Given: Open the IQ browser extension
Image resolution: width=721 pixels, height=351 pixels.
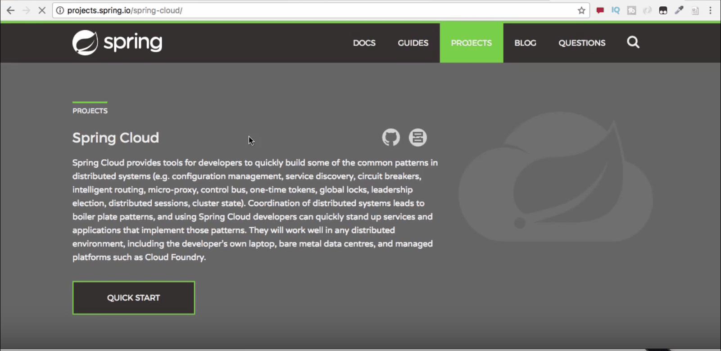Looking at the screenshot, I should [x=616, y=10].
